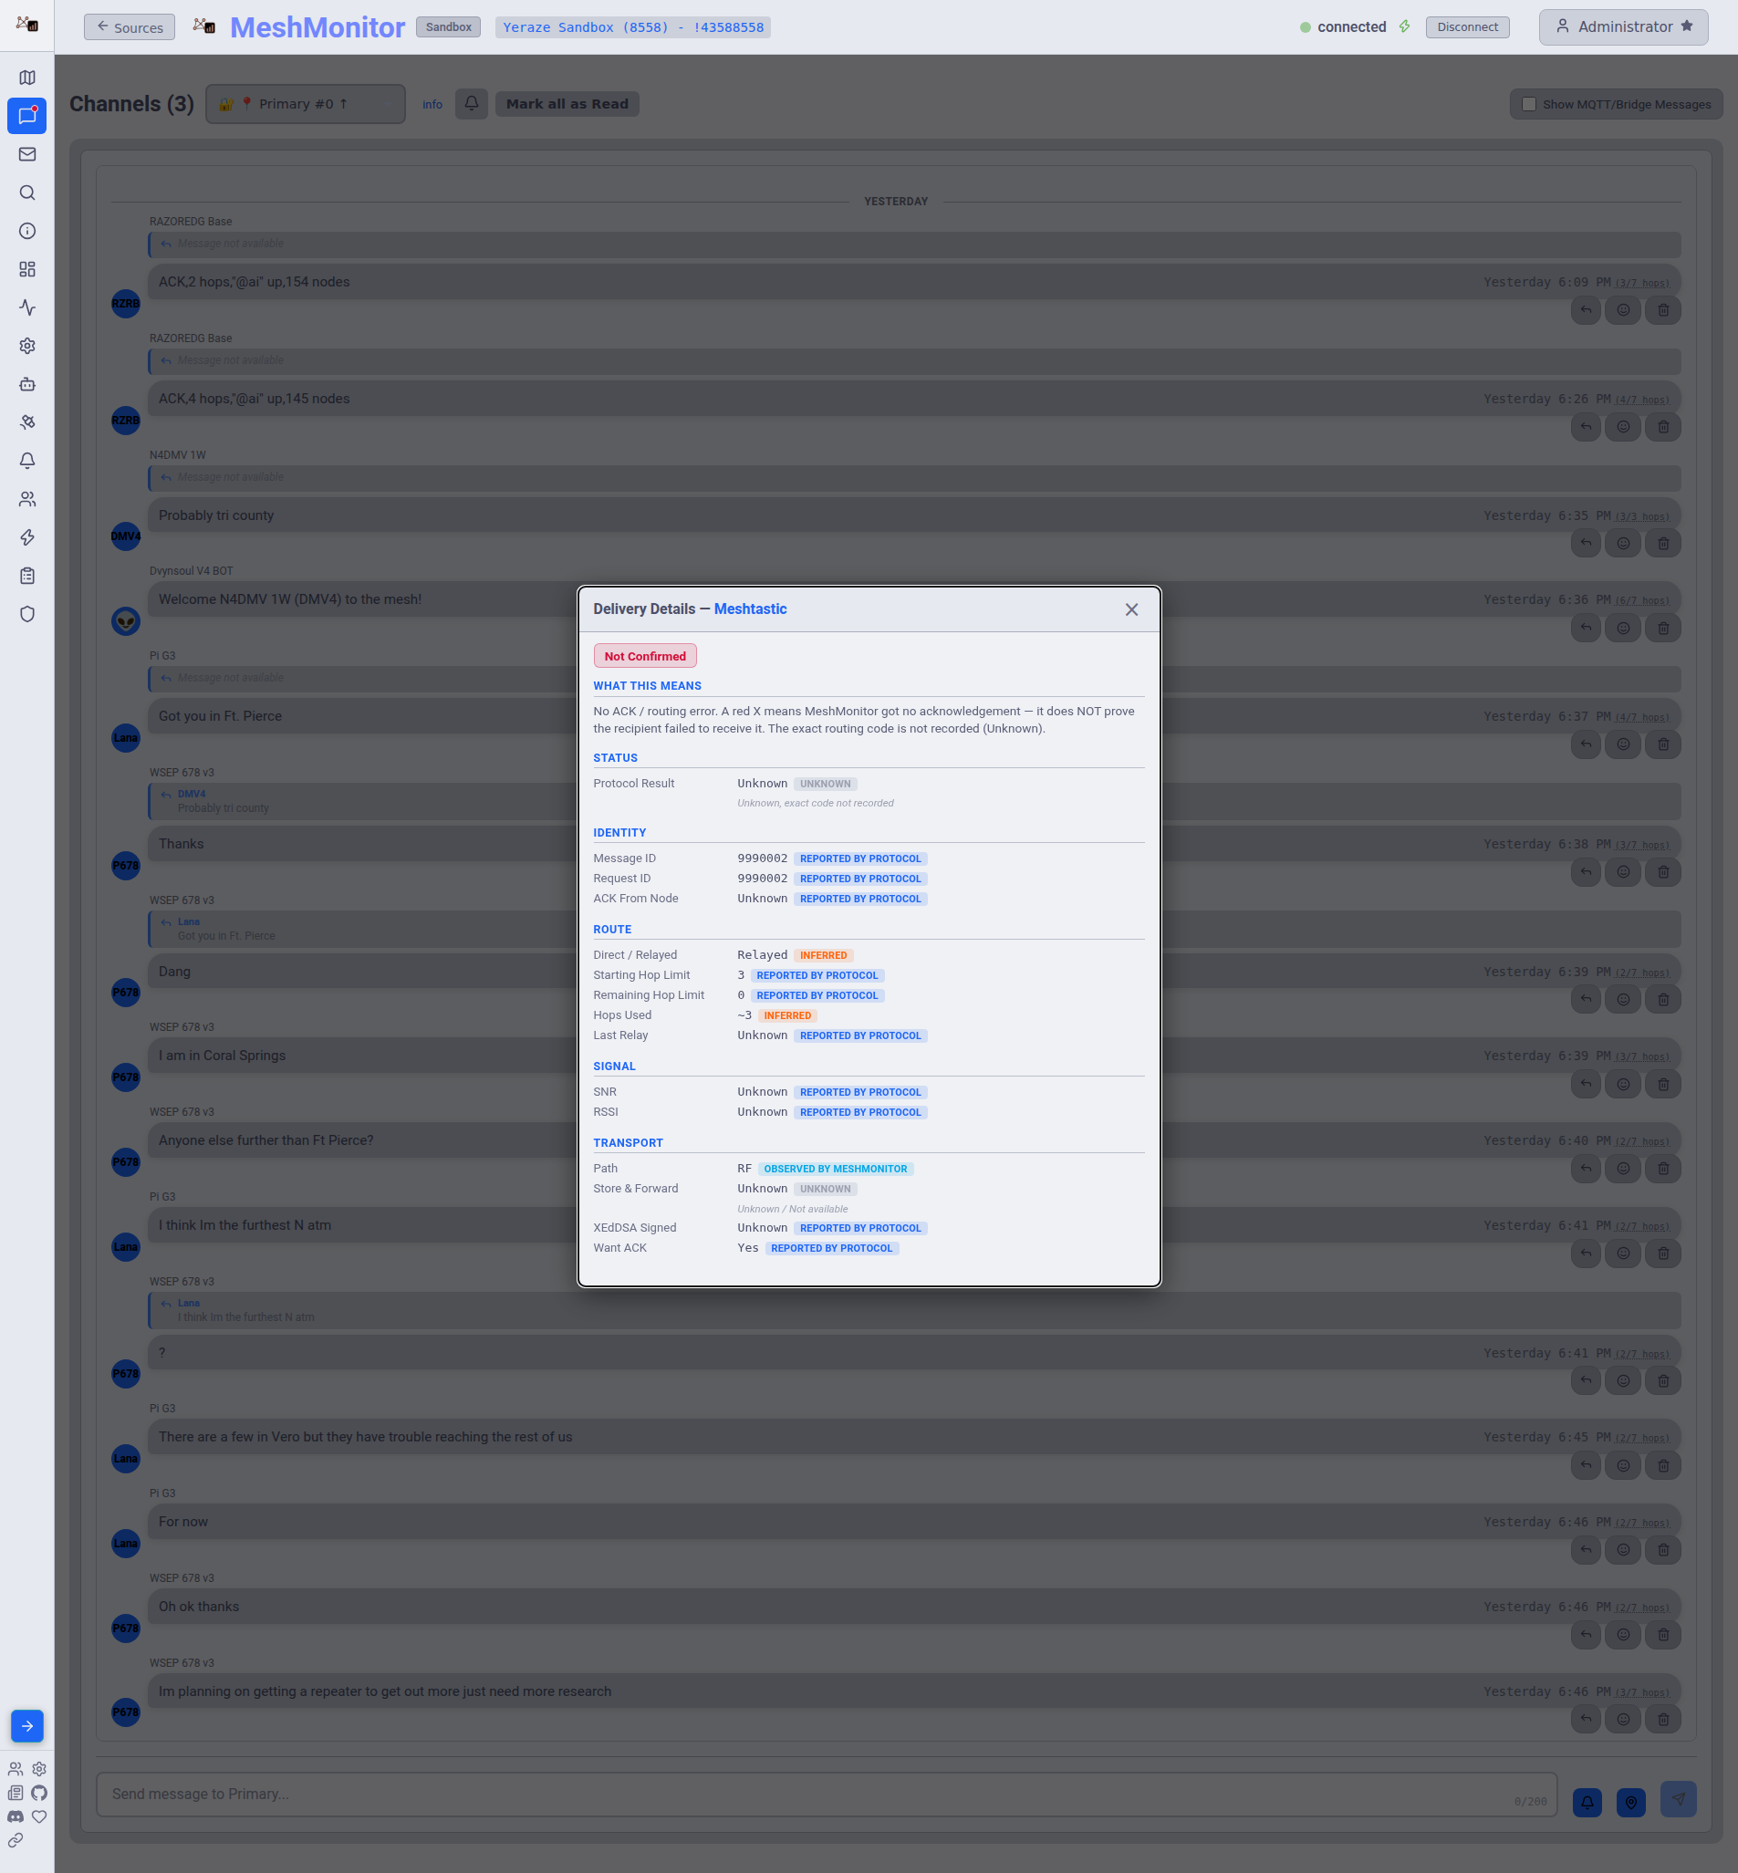Click the location pin button near send
The height and width of the screenshot is (1873, 1738).
(x=1632, y=1803)
